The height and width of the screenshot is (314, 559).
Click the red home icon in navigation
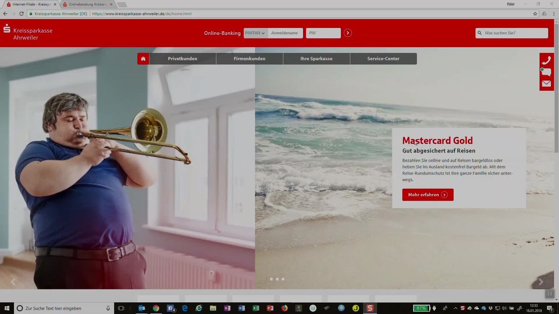pyautogui.click(x=143, y=58)
